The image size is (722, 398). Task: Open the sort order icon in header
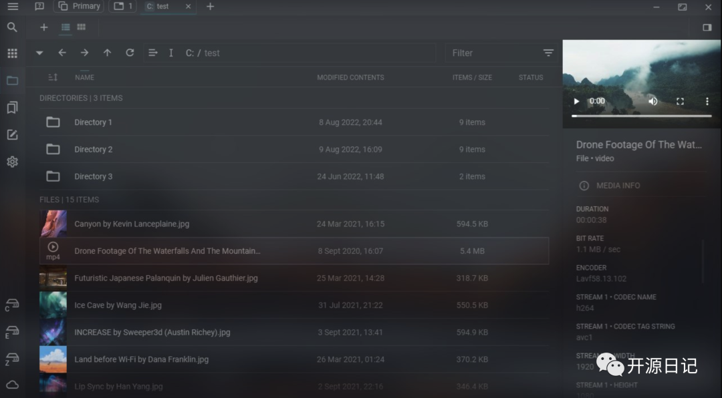pos(53,77)
